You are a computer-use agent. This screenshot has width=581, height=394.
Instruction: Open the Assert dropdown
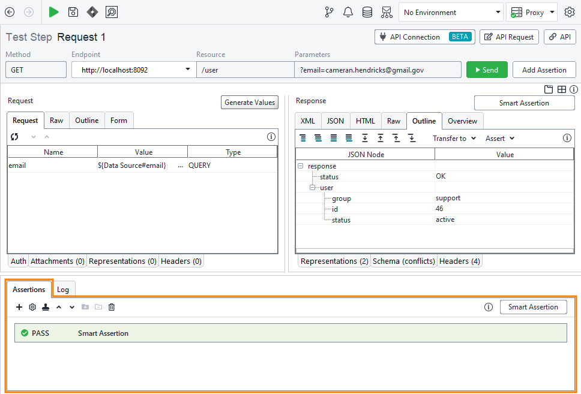(x=499, y=138)
